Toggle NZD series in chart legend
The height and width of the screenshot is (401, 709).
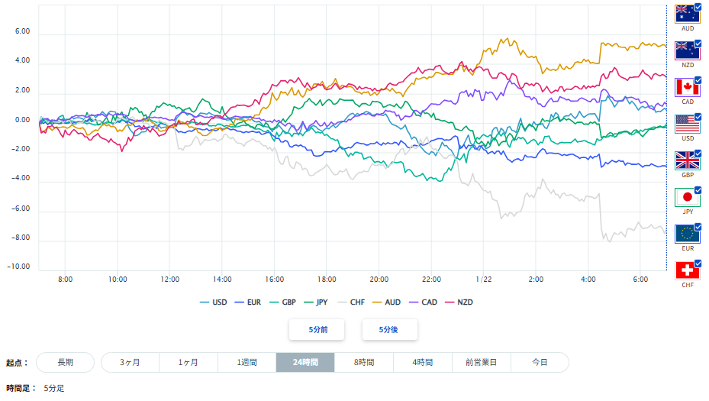(459, 302)
